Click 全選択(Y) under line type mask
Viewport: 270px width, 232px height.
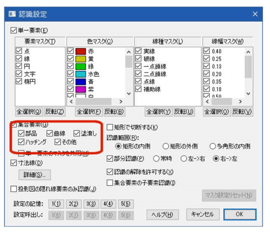pyautogui.click(x=158, y=112)
